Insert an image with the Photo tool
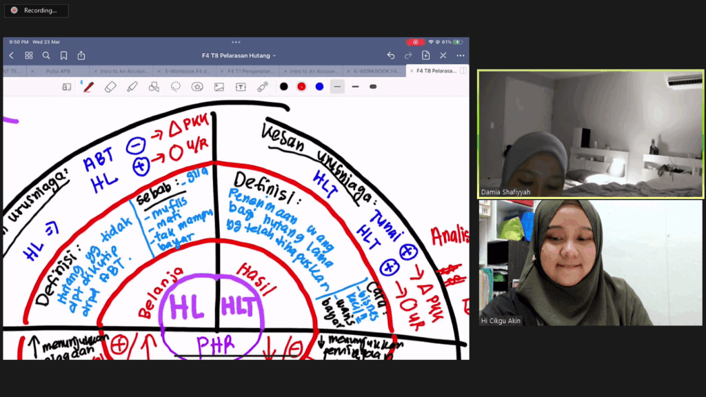 pyautogui.click(x=219, y=87)
